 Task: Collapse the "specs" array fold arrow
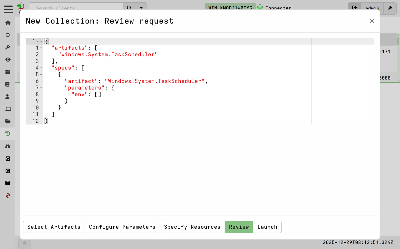point(41,68)
